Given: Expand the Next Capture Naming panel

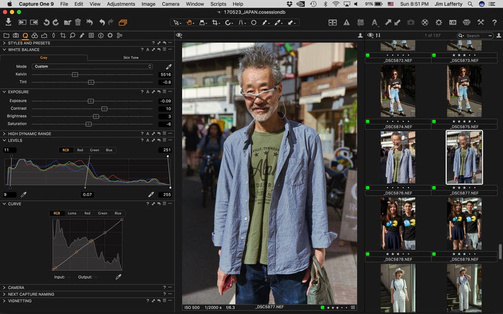Looking at the screenshot, I should point(4,294).
